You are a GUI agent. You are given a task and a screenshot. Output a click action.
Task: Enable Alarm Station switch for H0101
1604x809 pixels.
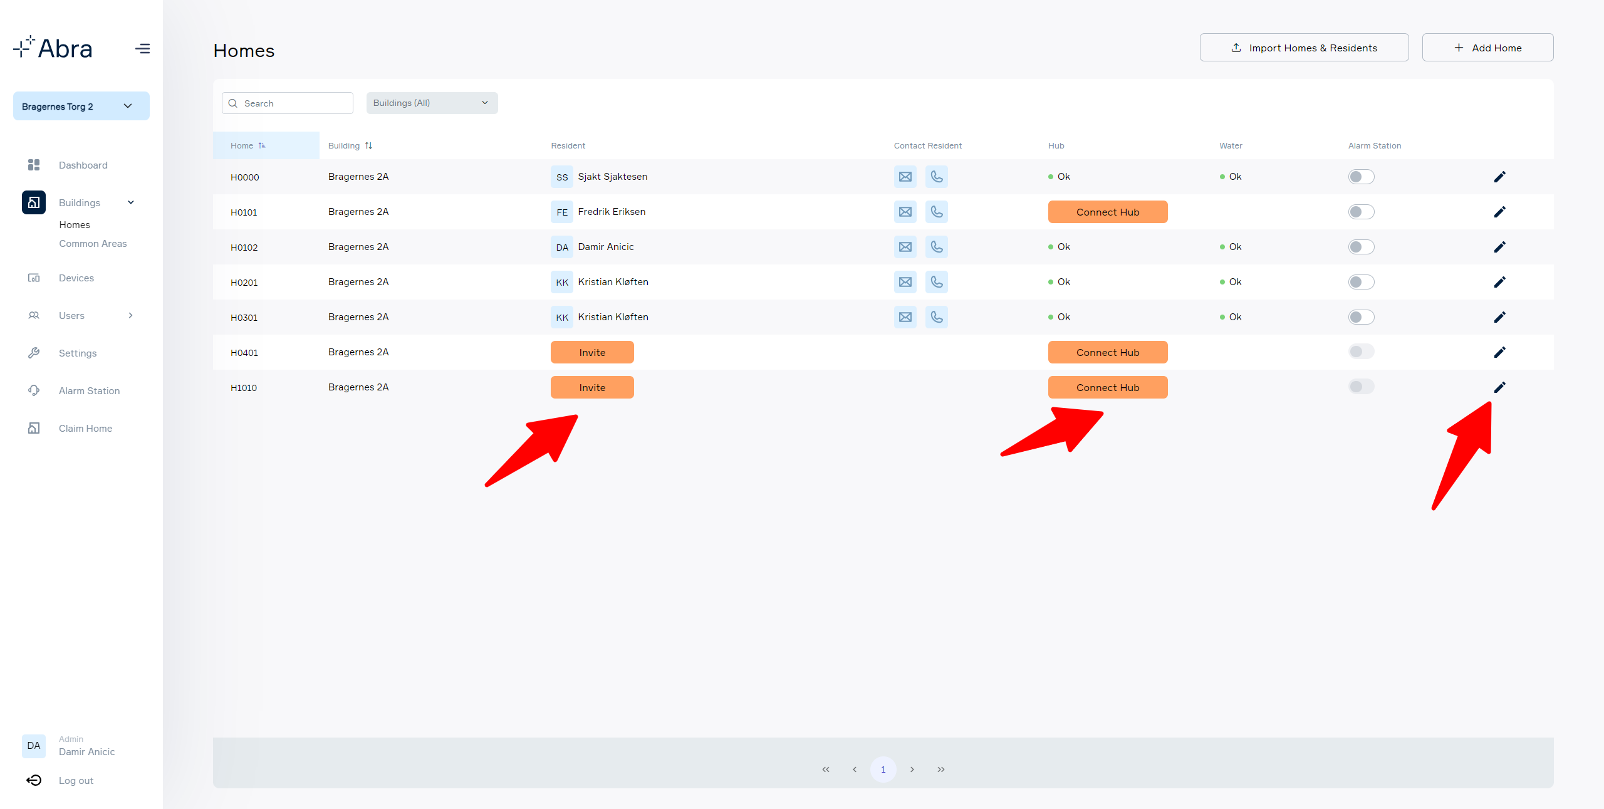pos(1361,212)
